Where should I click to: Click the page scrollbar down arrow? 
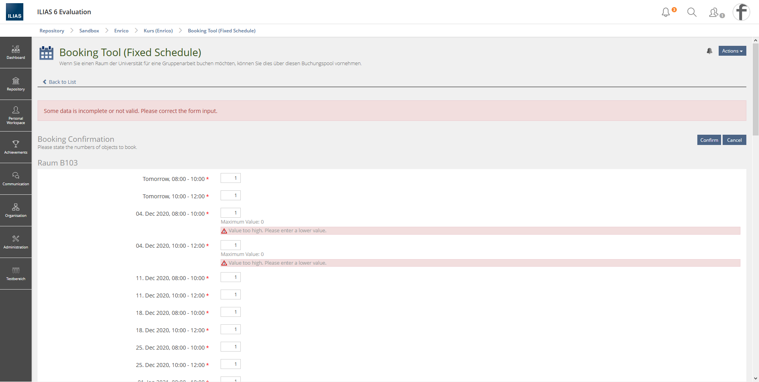755,378
